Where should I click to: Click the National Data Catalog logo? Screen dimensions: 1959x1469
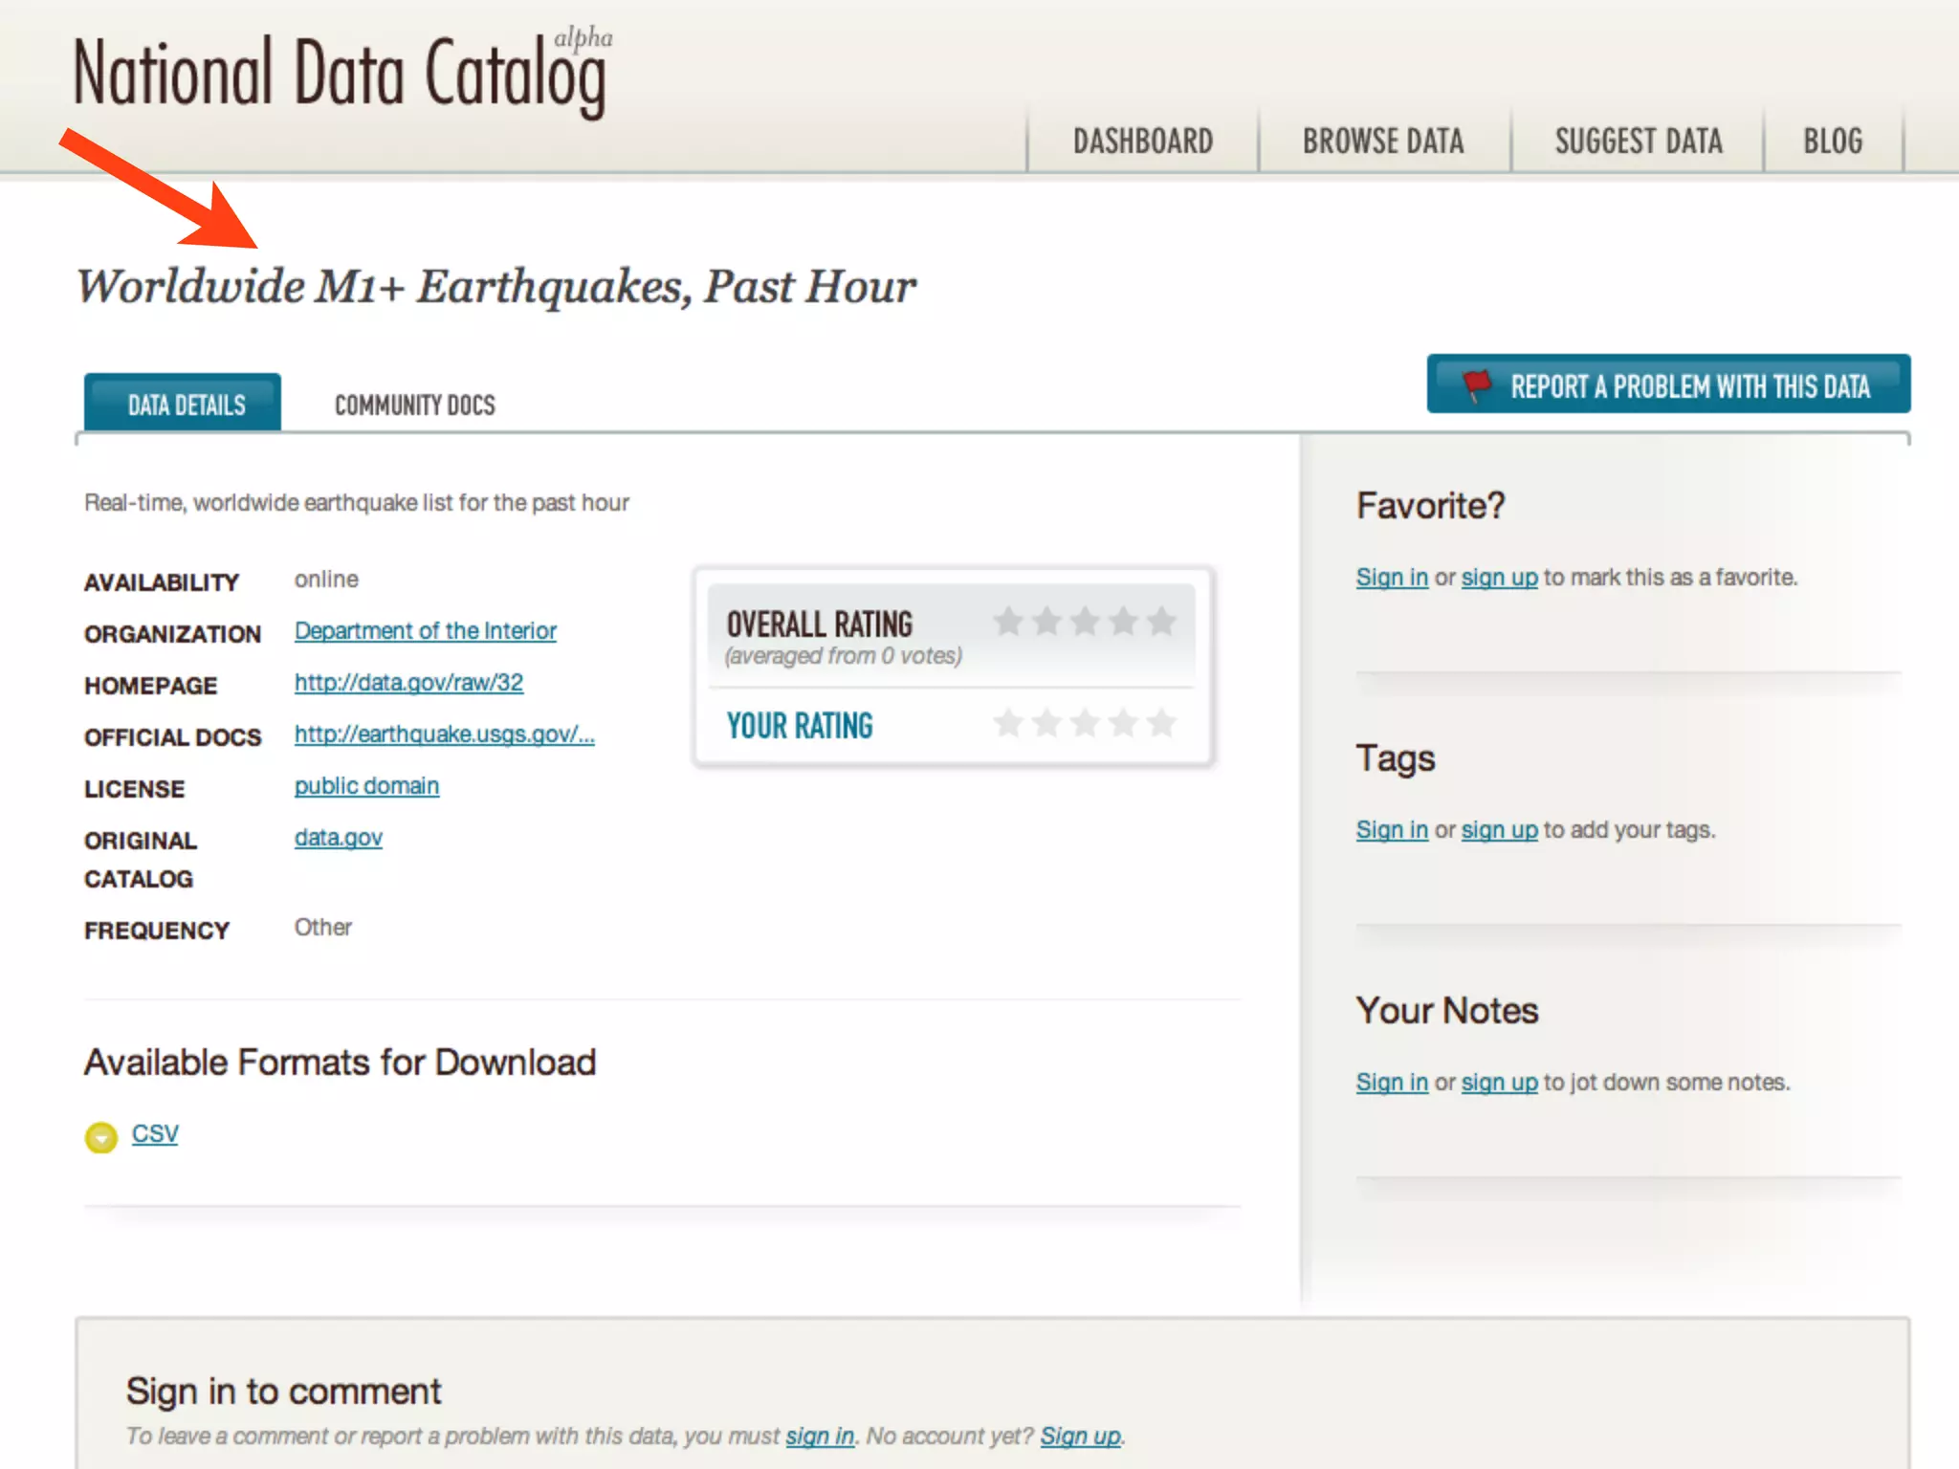click(340, 75)
